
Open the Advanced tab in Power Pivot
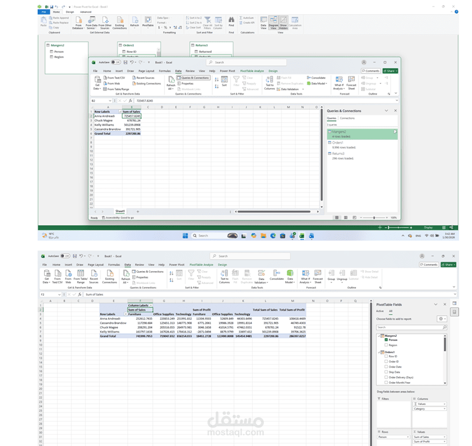pos(86,12)
